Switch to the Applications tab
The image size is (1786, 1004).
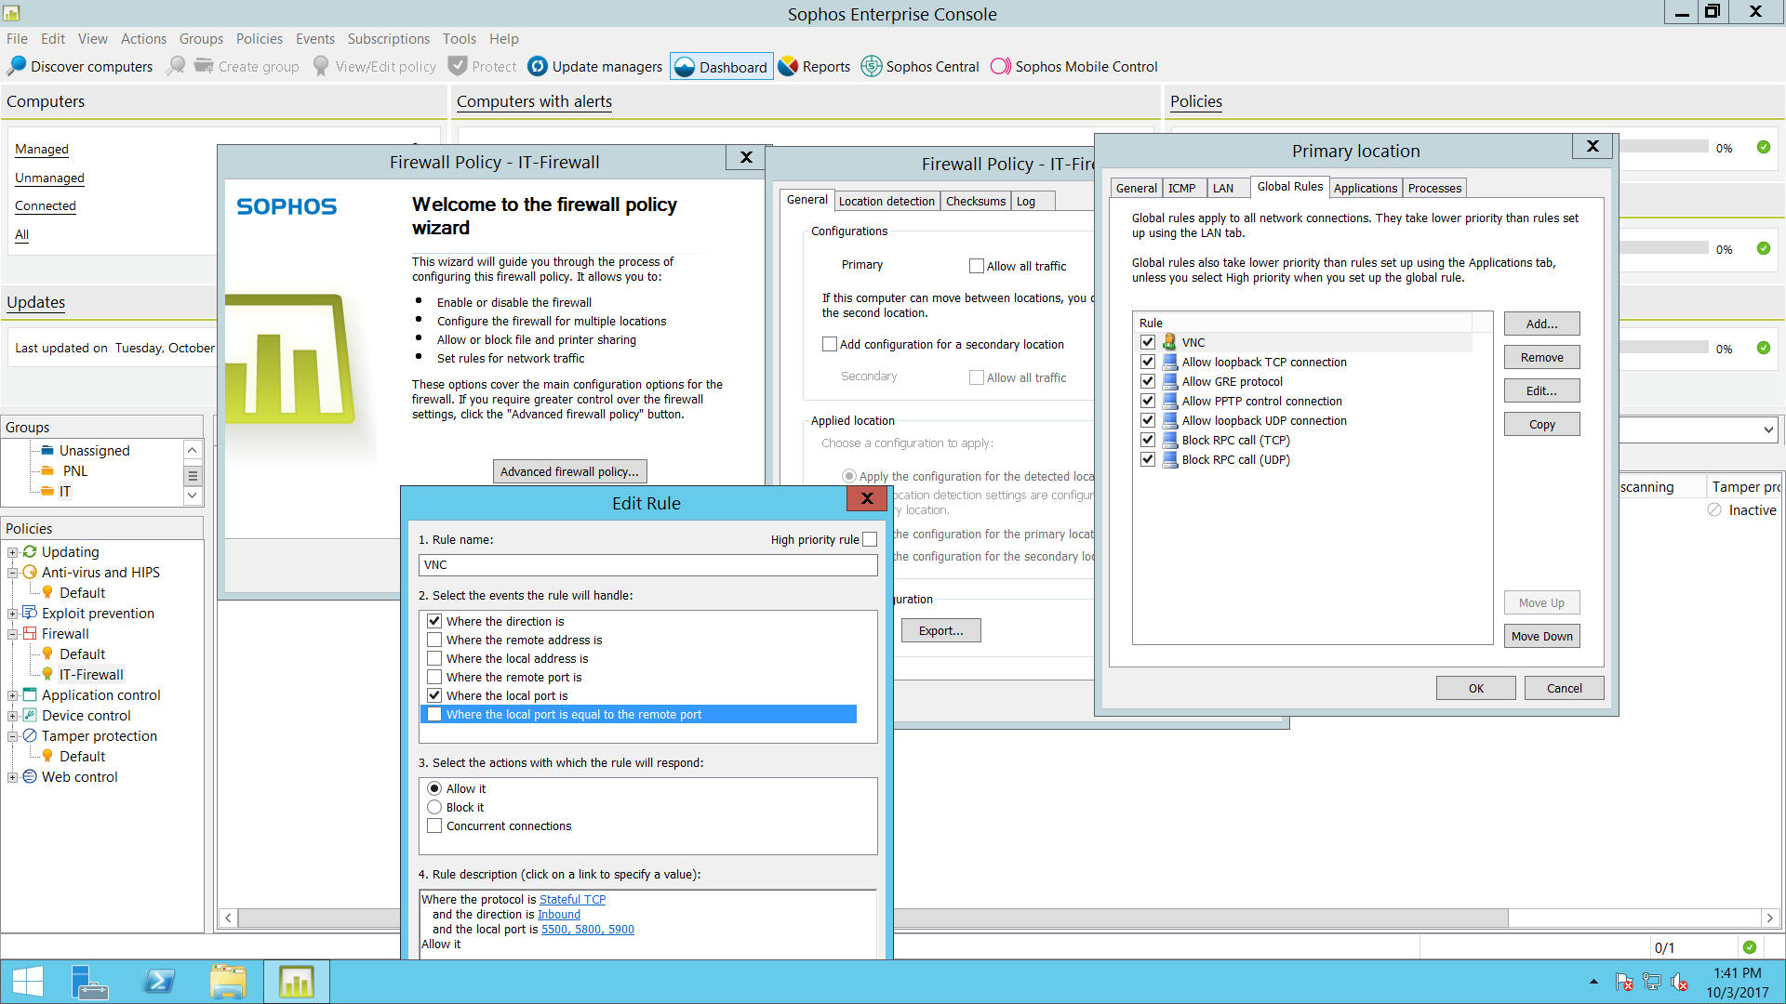(1365, 188)
